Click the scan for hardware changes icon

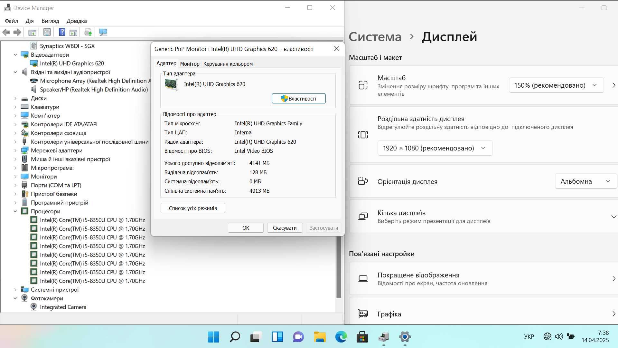click(103, 32)
